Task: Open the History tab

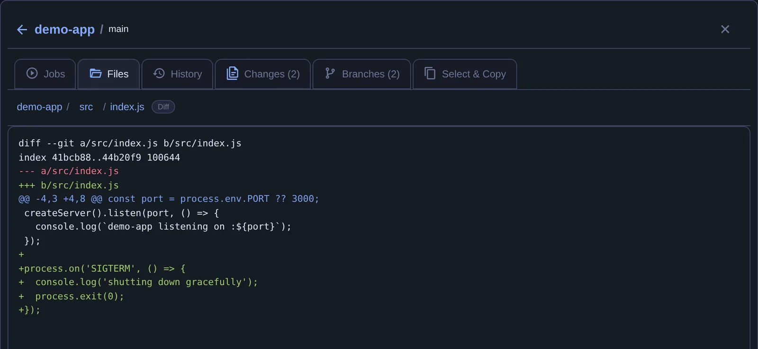Action: (x=177, y=74)
